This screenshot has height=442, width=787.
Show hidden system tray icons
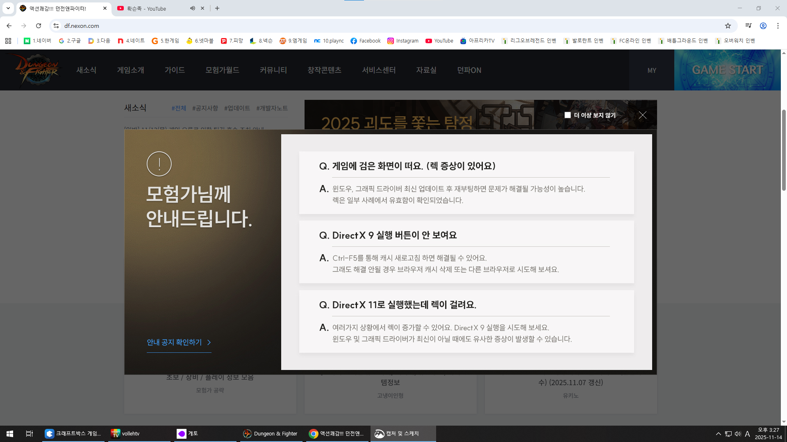(x=718, y=434)
